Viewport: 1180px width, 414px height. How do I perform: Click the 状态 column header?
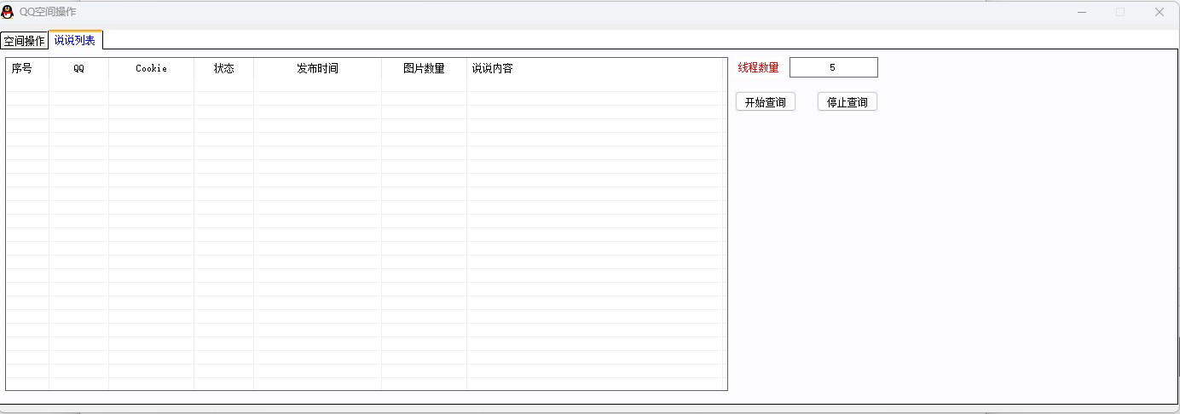pos(223,68)
